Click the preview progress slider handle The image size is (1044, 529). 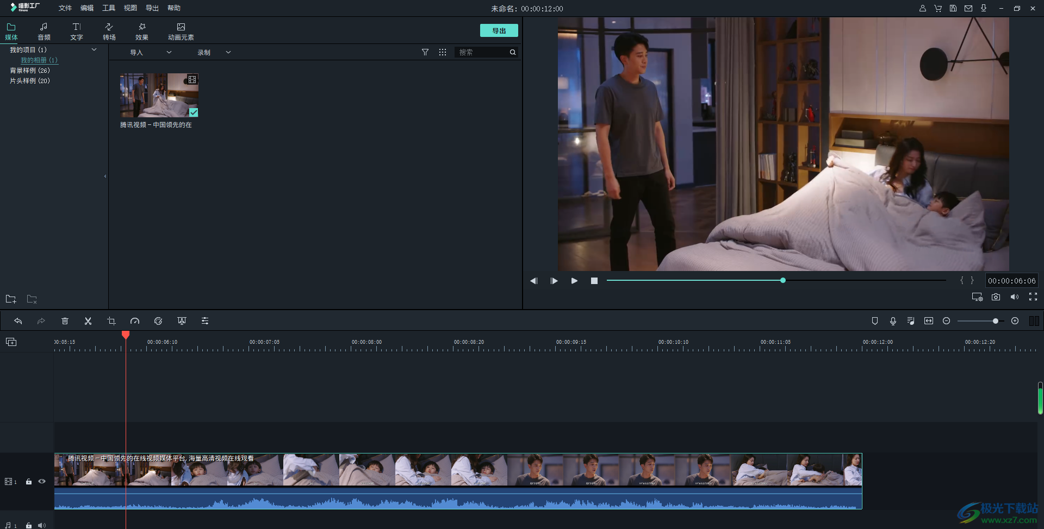[x=783, y=280]
